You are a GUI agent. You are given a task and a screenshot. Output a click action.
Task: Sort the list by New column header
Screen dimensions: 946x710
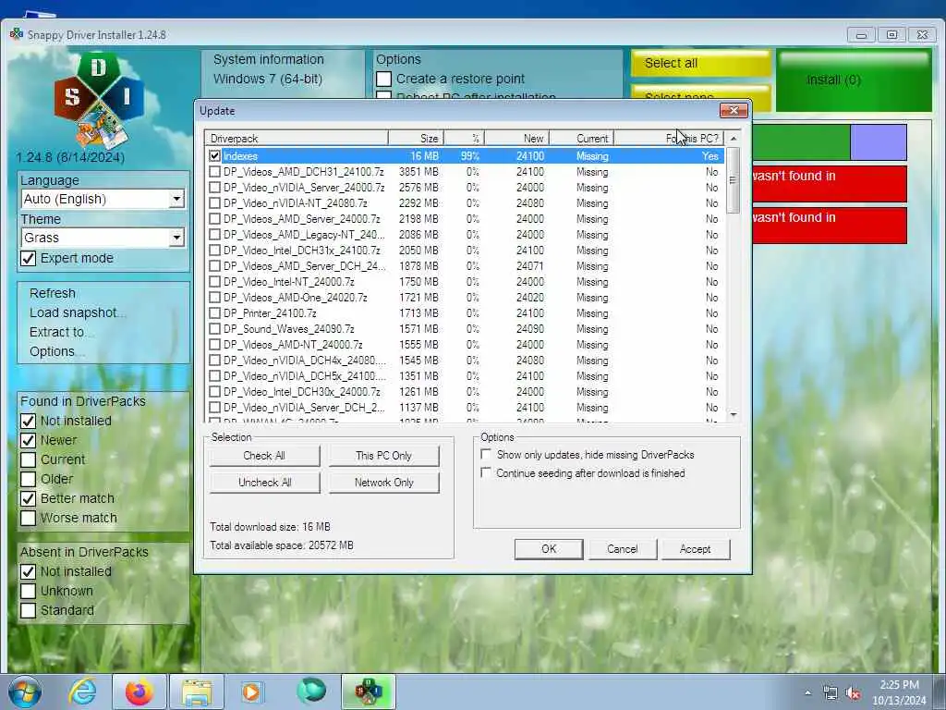coord(516,139)
